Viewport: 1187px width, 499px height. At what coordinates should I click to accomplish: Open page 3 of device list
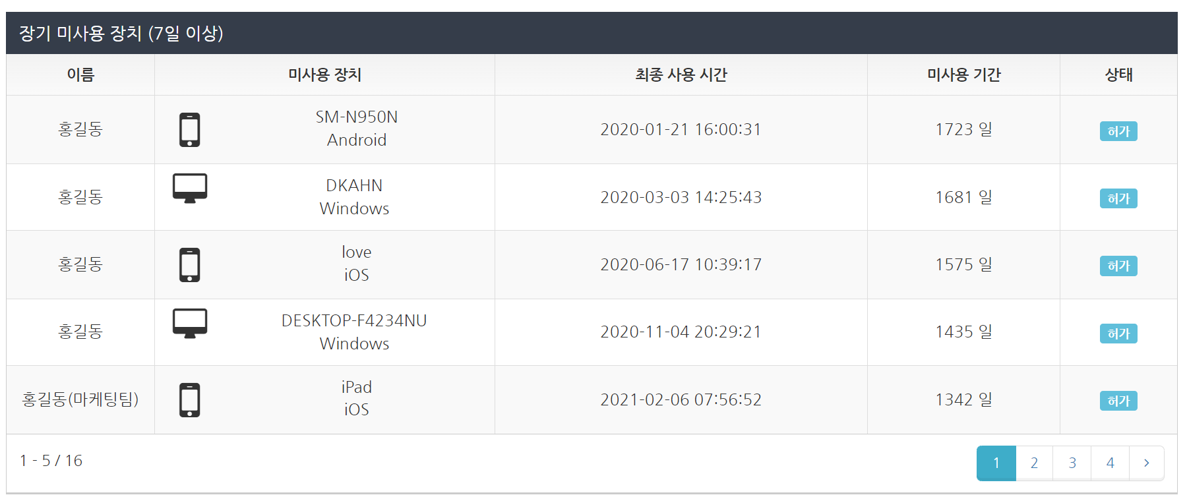pos(1072,463)
